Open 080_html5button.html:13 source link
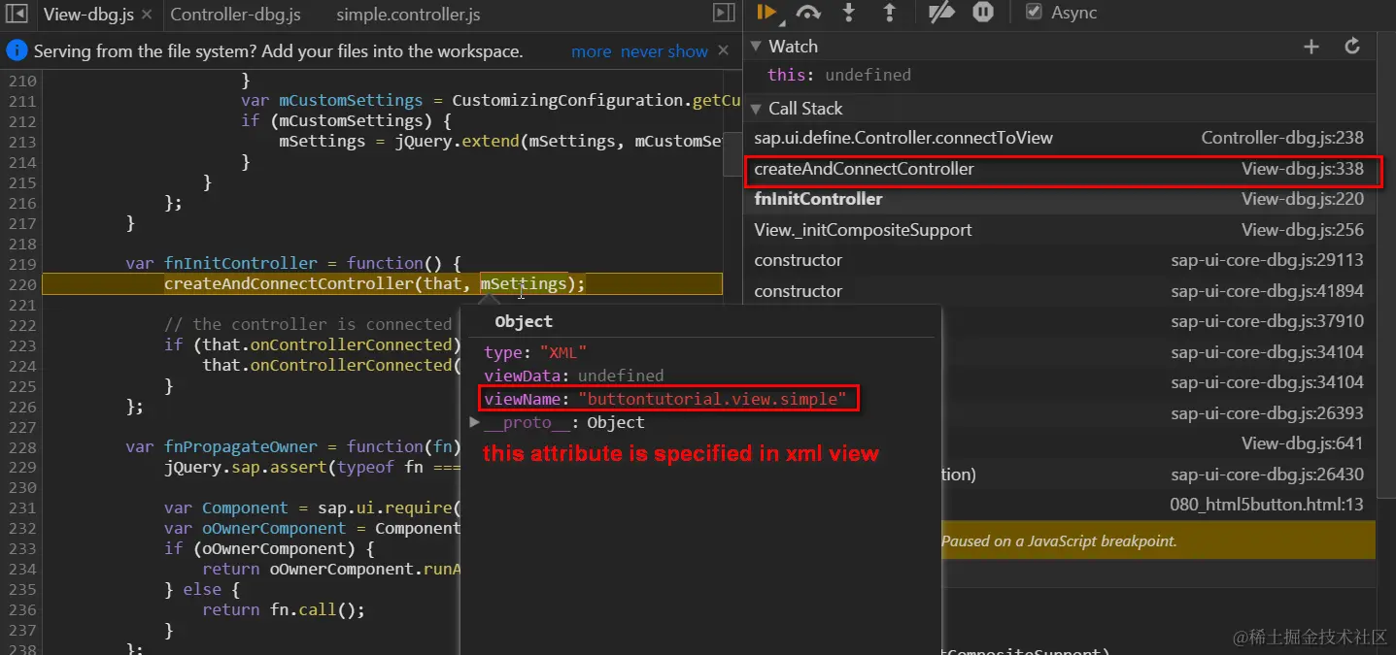 point(1267,505)
